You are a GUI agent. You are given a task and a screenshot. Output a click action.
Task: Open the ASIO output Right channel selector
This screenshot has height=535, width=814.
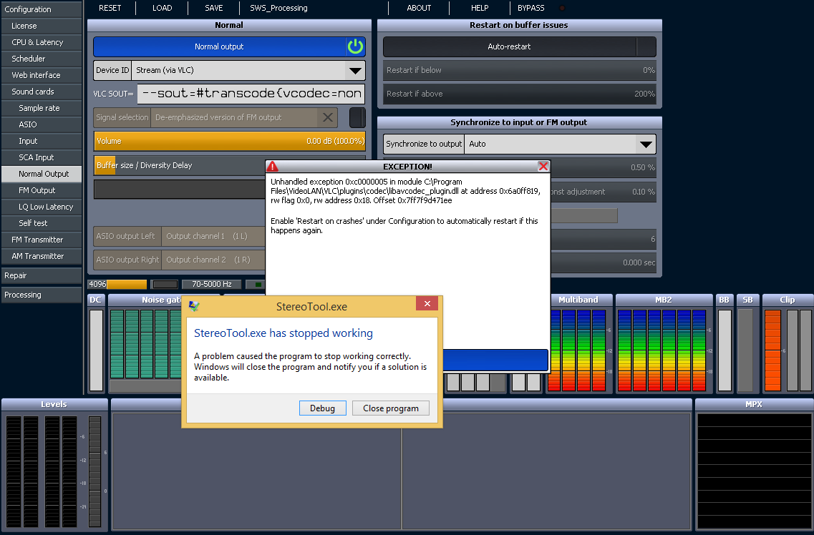213,260
